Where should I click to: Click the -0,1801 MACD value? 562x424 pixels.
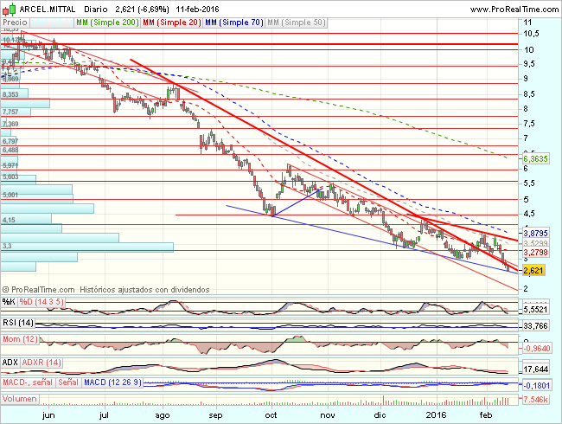click(x=537, y=386)
